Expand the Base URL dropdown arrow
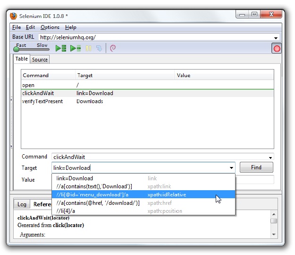This screenshot has width=295, height=255. pyautogui.click(x=276, y=37)
